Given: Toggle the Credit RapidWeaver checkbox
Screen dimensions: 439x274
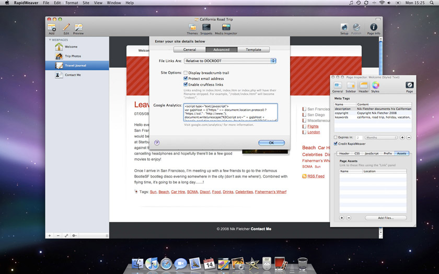Looking at the screenshot, I should click(336, 144).
